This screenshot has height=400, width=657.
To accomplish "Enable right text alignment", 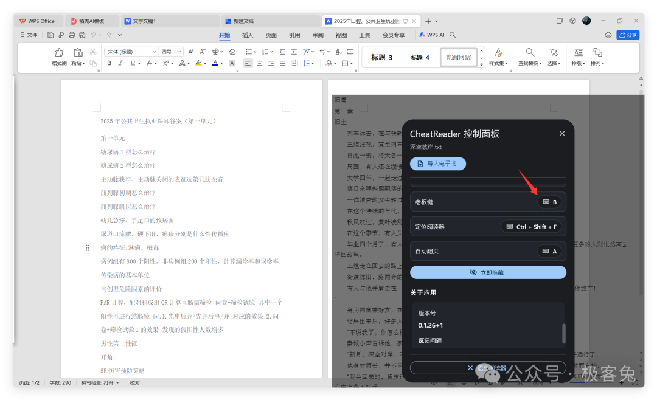I will point(271,63).
